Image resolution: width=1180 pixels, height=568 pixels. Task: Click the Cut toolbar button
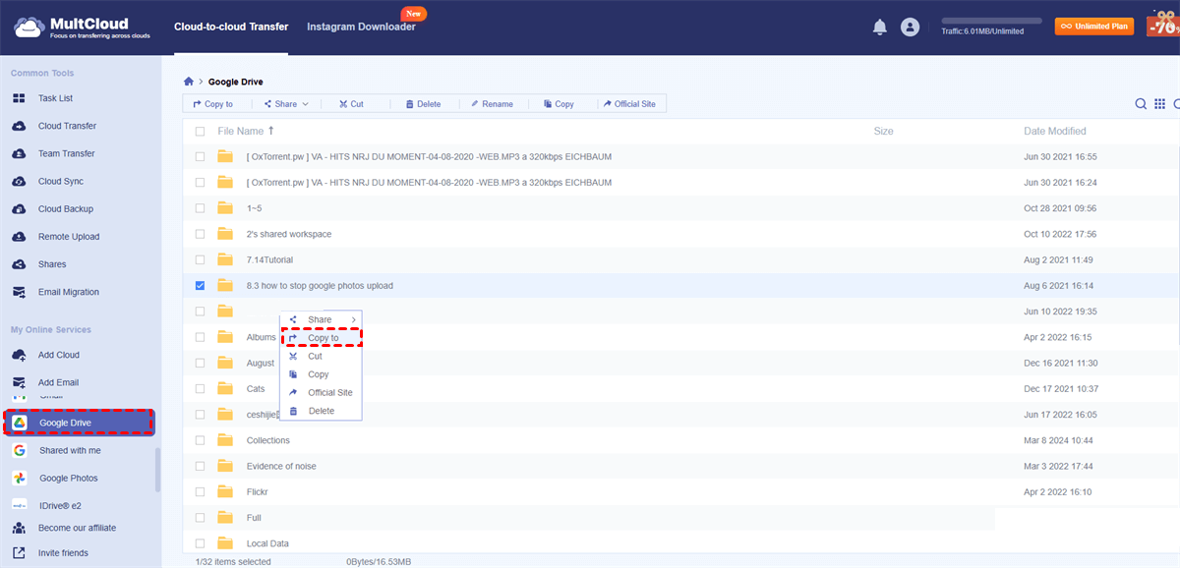coord(350,104)
